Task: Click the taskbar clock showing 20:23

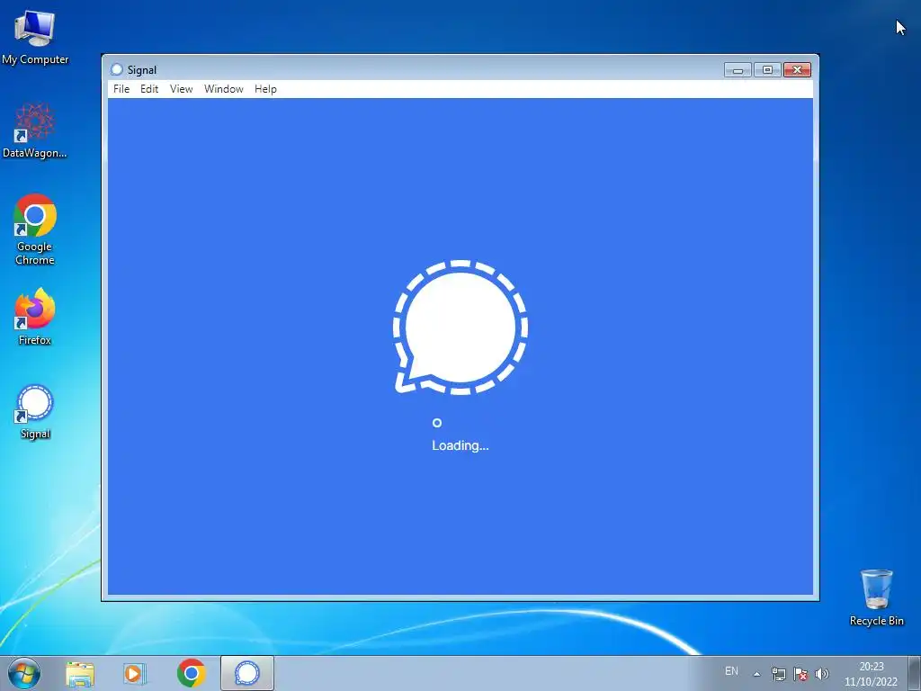Action: click(871, 674)
